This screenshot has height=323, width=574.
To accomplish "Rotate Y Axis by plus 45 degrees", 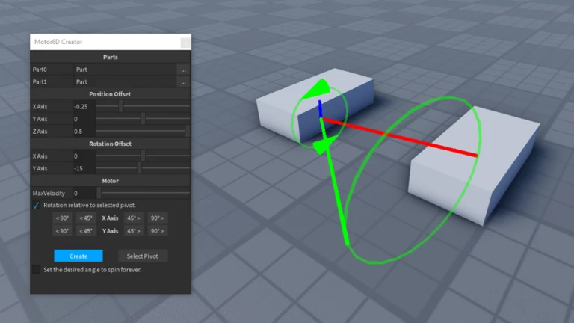I will (x=134, y=231).
